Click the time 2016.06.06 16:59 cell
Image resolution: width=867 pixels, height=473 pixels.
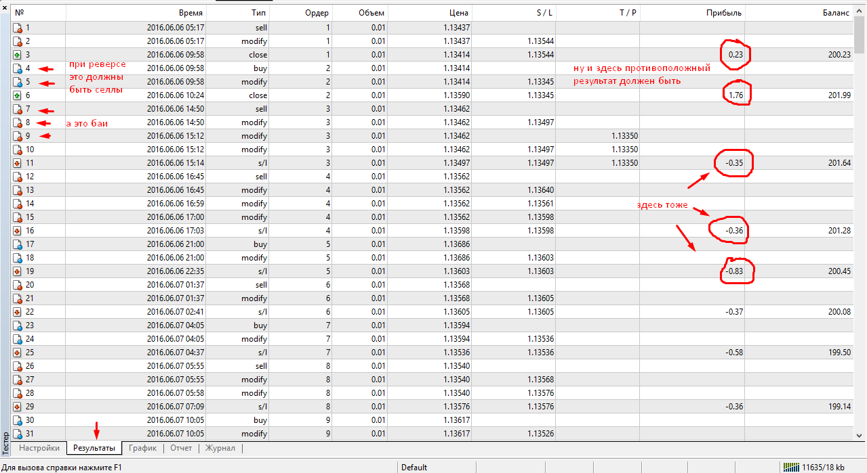pos(176,204)
